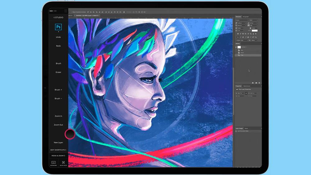
Task: Click the link width and height chain icon
Action: coord(246,93)
